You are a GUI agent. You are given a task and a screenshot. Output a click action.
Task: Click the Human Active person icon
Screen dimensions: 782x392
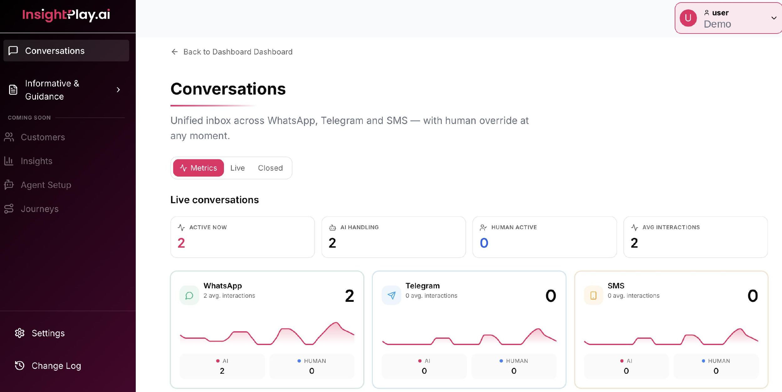(x=483, y=228)
